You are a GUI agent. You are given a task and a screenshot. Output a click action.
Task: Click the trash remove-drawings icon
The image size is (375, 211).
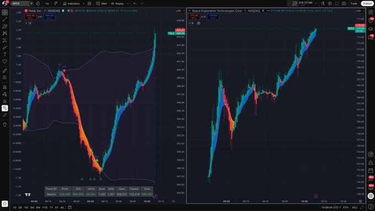click(5, 125)
